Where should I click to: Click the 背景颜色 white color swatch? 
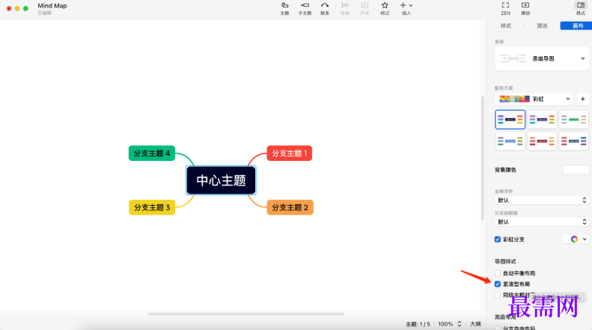(x=575, y=170)
